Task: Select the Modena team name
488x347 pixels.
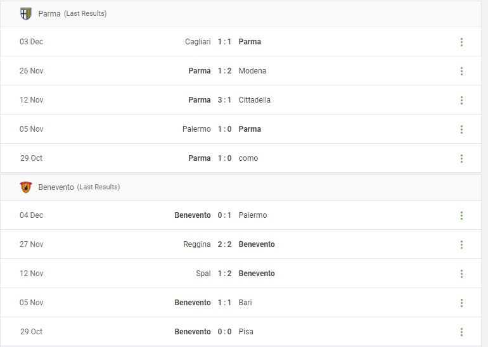Action: click(x=252, y=71)
